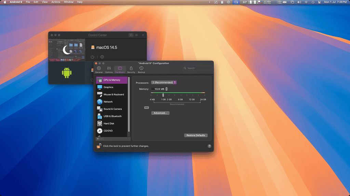Click Restore Defaults button
Screen dimensions: 350x196
click(x=196, y=135)
